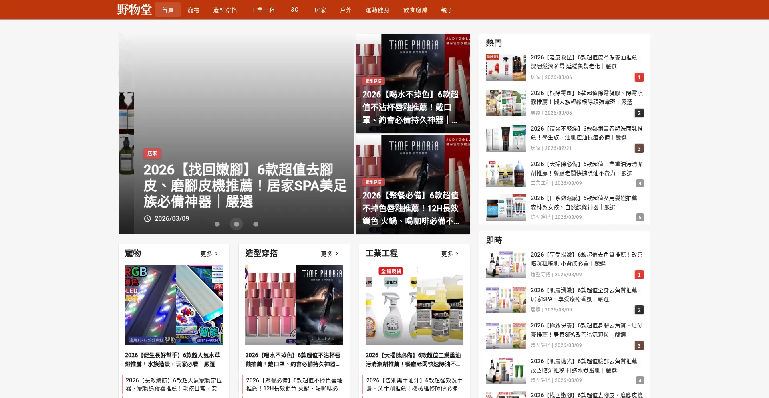This screenshot has height=398, width=769.
Task: Open the degreaser bottles thumbnail in 工業工程
Action: coord(415,305)
